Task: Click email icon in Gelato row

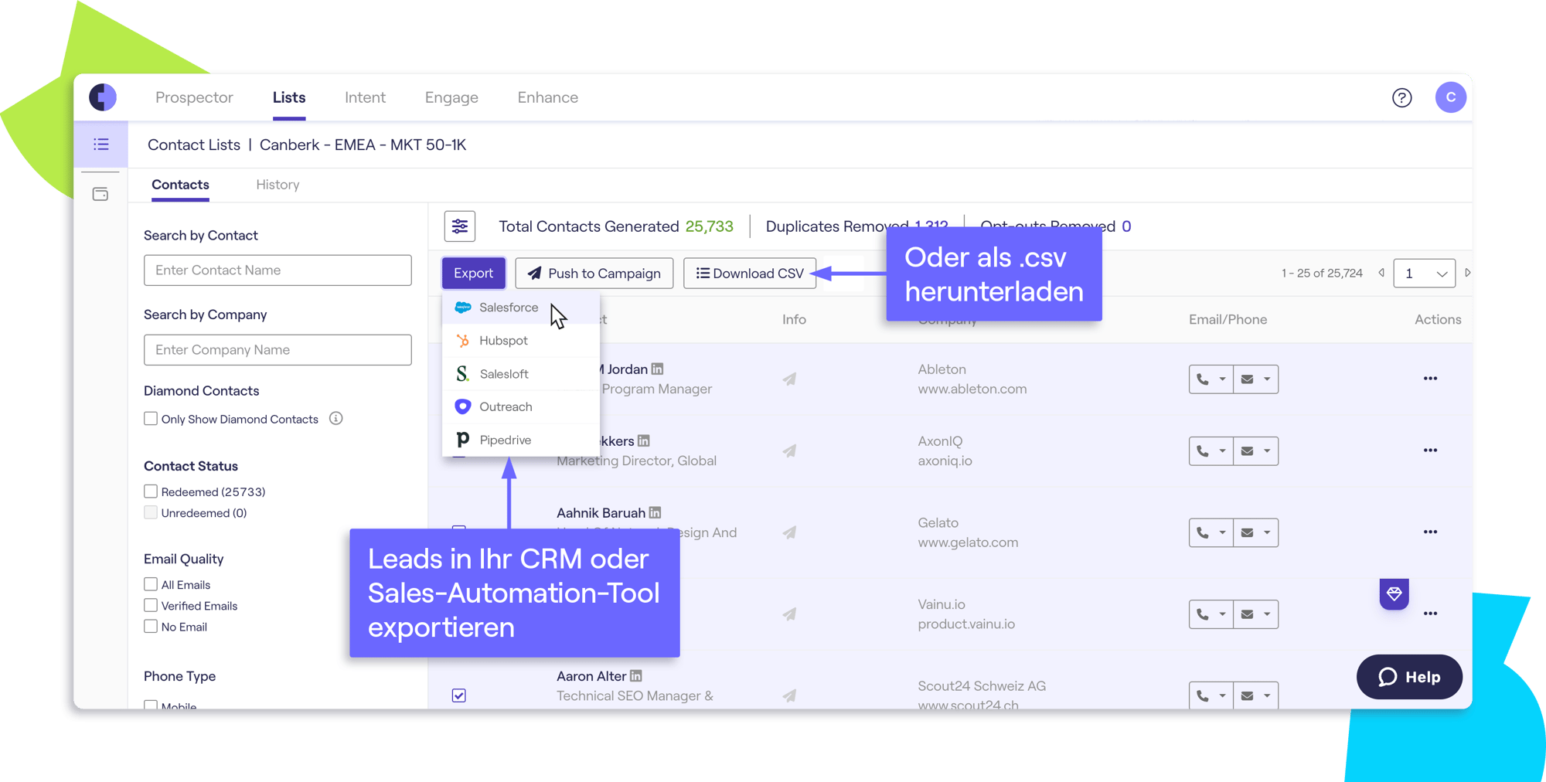Action: [x=1247, y=532]
